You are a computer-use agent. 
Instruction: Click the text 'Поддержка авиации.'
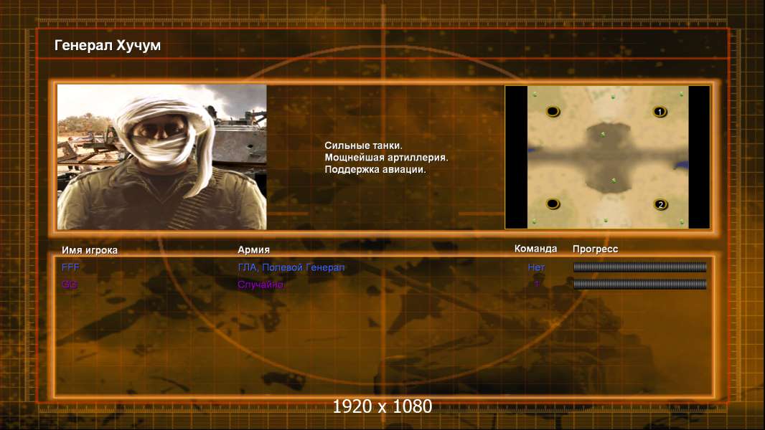click(x=375, y=169)
